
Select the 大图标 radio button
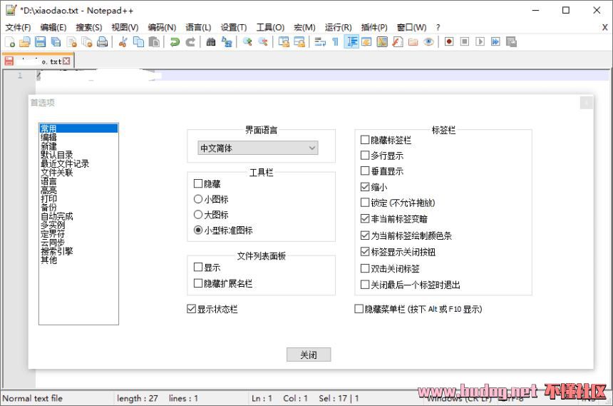point(198,215)
